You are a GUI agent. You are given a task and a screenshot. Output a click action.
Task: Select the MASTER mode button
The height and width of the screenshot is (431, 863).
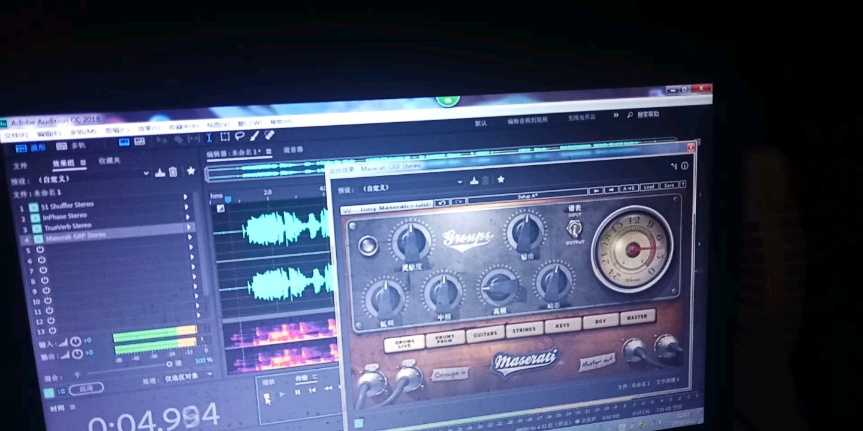tap(638, 316)
